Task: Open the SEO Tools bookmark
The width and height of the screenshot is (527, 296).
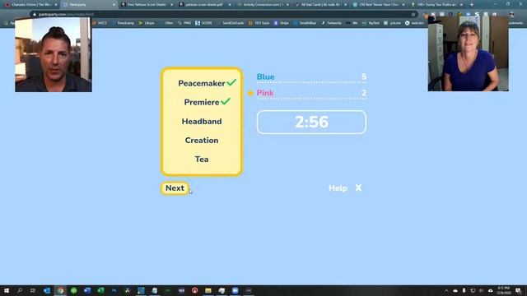Action: [259, 23]
